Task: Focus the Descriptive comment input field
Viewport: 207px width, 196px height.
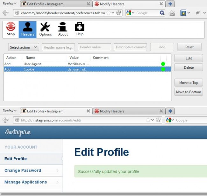Action: 131,47
